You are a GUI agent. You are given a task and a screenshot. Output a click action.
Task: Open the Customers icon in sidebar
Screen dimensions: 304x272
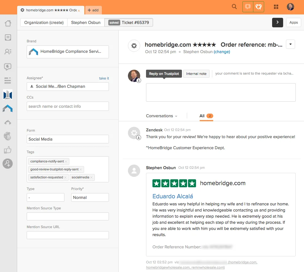pos(8,52)
